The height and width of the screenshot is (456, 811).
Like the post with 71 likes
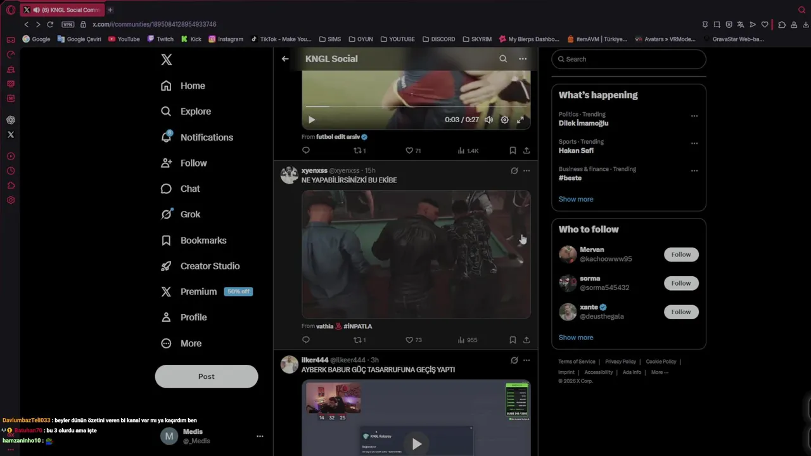[413, 151]
